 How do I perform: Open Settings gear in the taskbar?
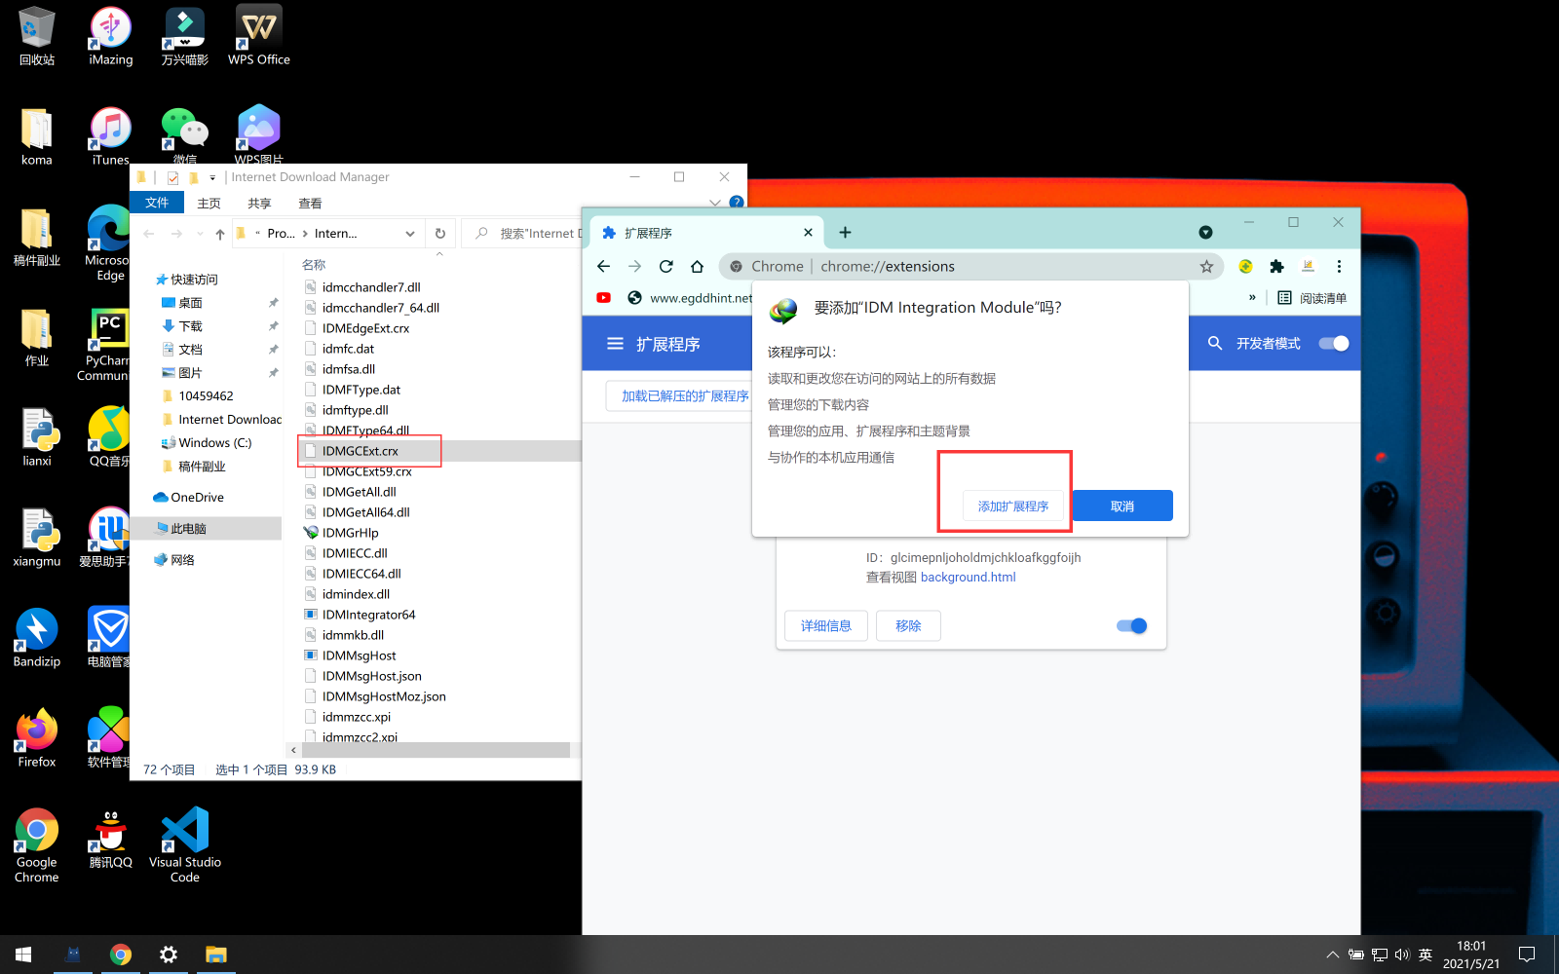(168, 955)
